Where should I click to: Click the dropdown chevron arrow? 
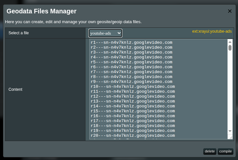point(119,33)
